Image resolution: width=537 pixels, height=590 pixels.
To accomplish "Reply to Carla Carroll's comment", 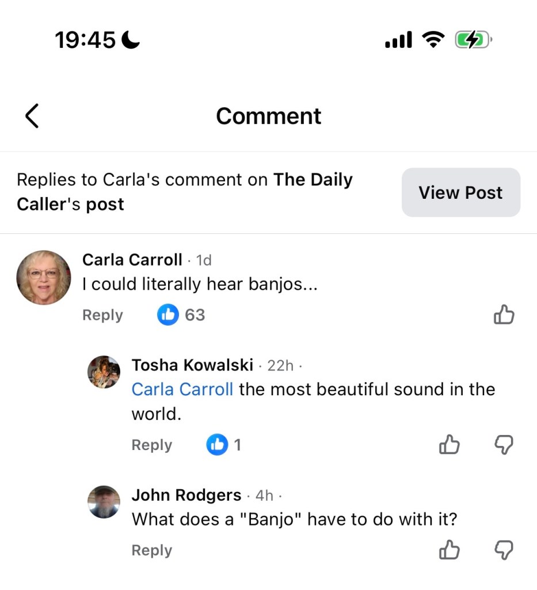I will click(x=102, y=315).
